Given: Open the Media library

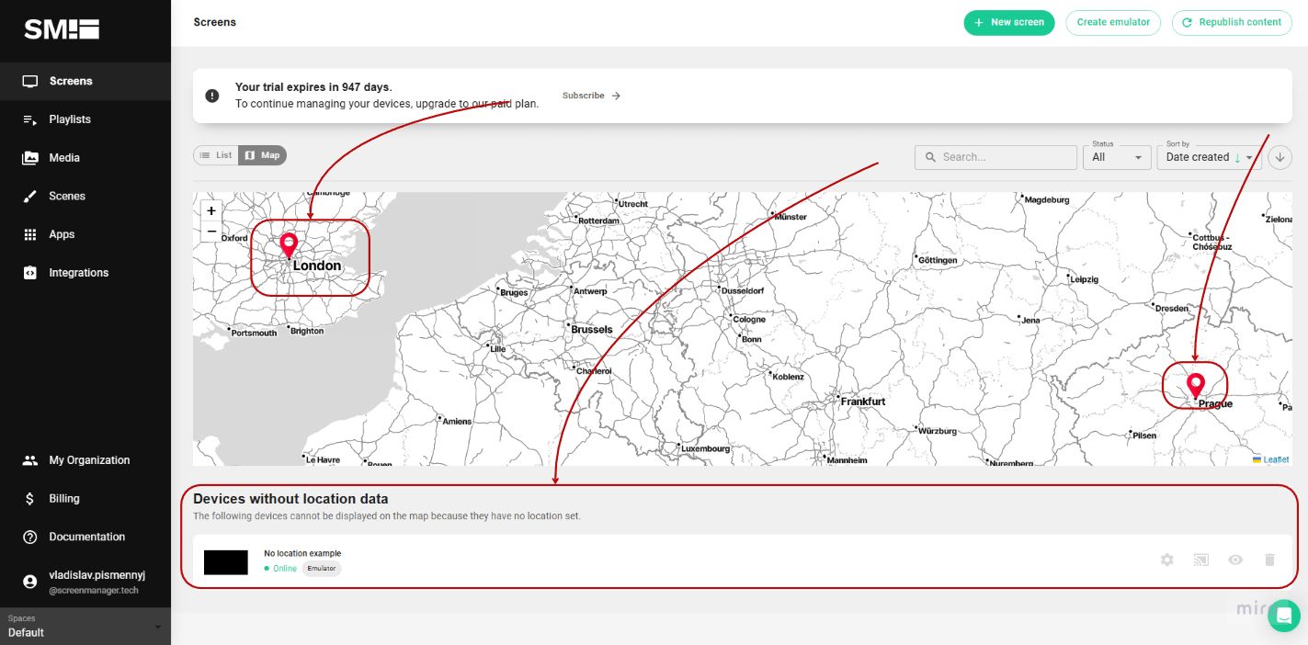Looking at the screenshot, I should coord(63,157).
